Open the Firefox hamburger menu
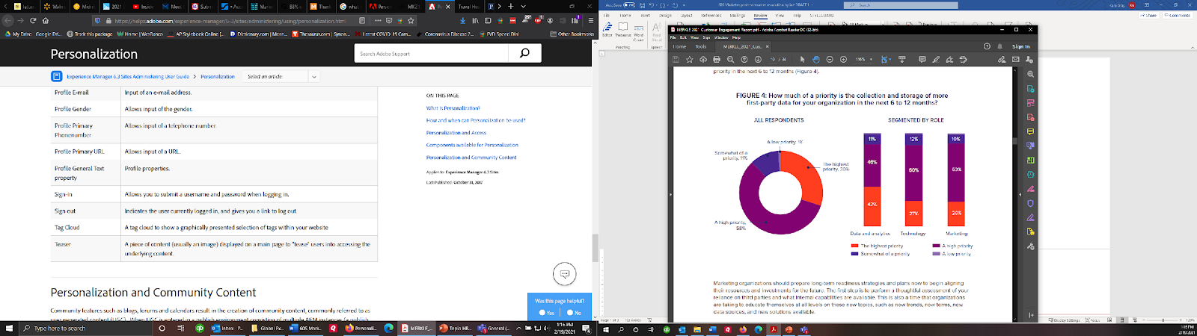1197x336 pixels. pos(590,20)
